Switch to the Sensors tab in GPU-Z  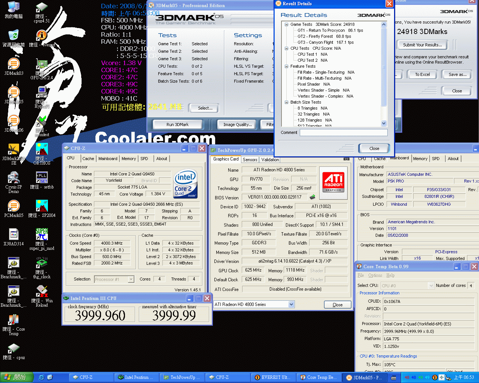point(250,160)
